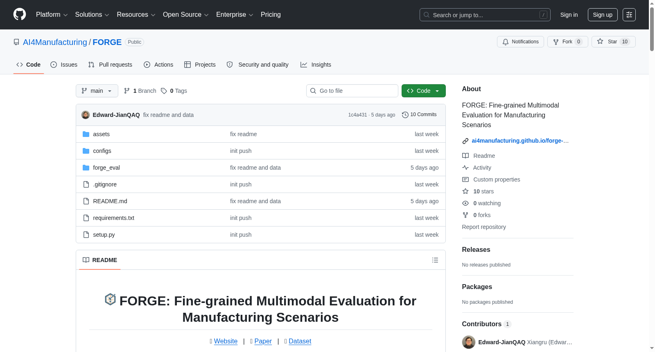The image size is (655, 352).
Task: Open the Insights tab
Action: pos(316,65)
